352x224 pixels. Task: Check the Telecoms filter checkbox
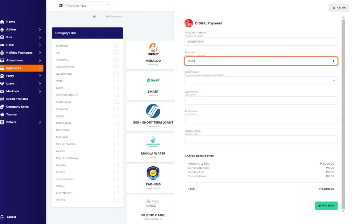[116, 60]
